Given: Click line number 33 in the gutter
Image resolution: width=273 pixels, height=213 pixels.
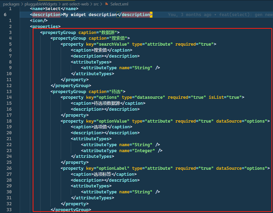Looking at the screenshot, I should (9, 210).
